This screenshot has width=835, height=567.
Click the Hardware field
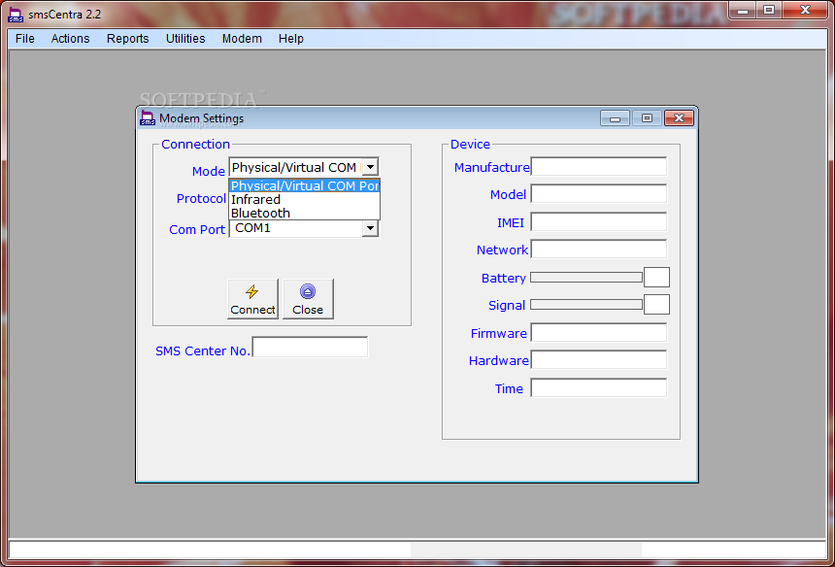pos(598,360)
